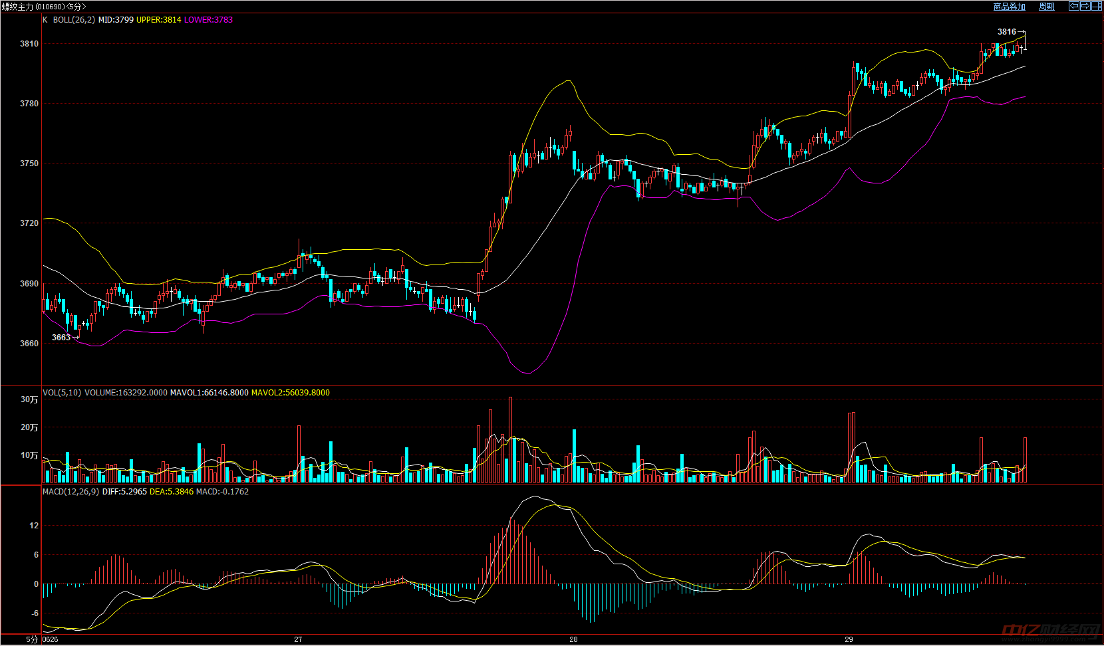Click the MAVOL2:56039.8000 value
Image resolution: width=1104 pixels, height=646 pixels.
(291, 393)
